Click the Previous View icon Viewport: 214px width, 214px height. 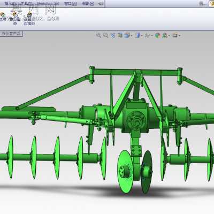coord(113,35)
